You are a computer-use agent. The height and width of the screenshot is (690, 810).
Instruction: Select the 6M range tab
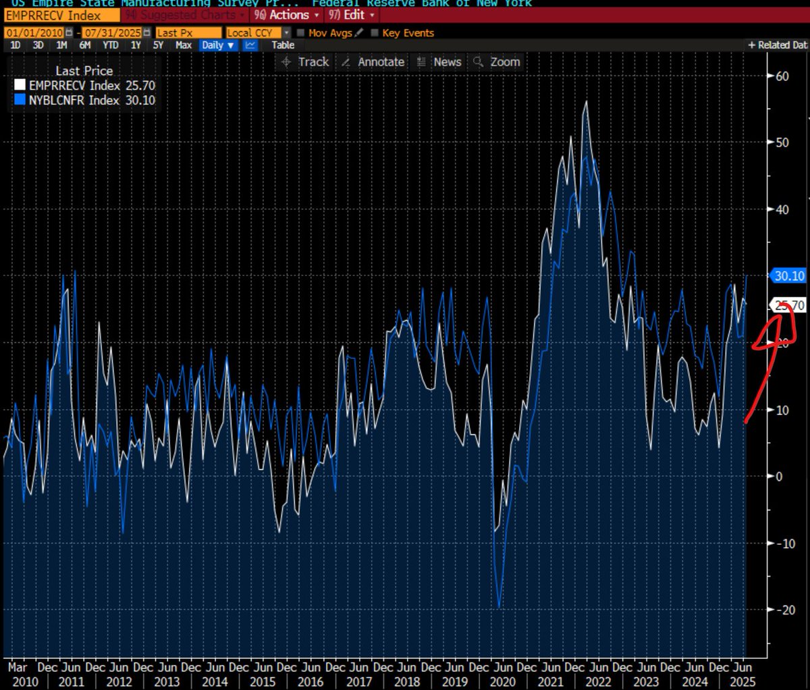(85, 45)
